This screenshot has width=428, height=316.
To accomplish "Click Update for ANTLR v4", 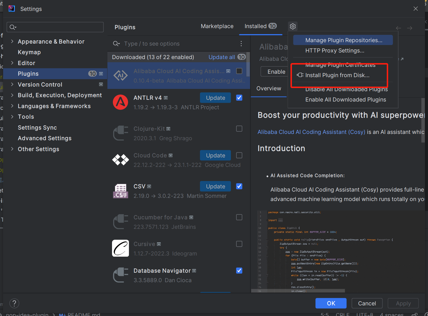I will pyautogui.click(x=215, y=98).
